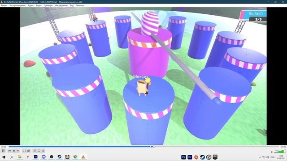This screenshot has height=161, width=287.
Task: Launch Photoshop from the taskbar
Action: click(x=183, y=157)
